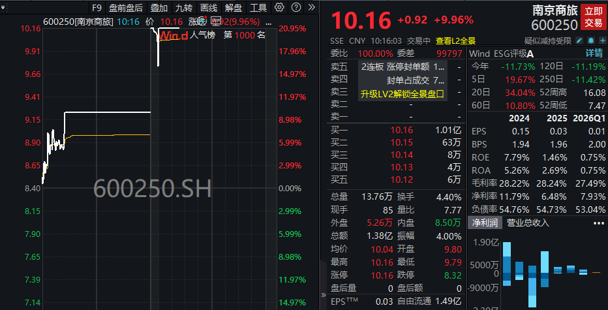Open the F9 deep data toolbar item
The height and width of the screenshot is (310, 608).
coord(97,7)
